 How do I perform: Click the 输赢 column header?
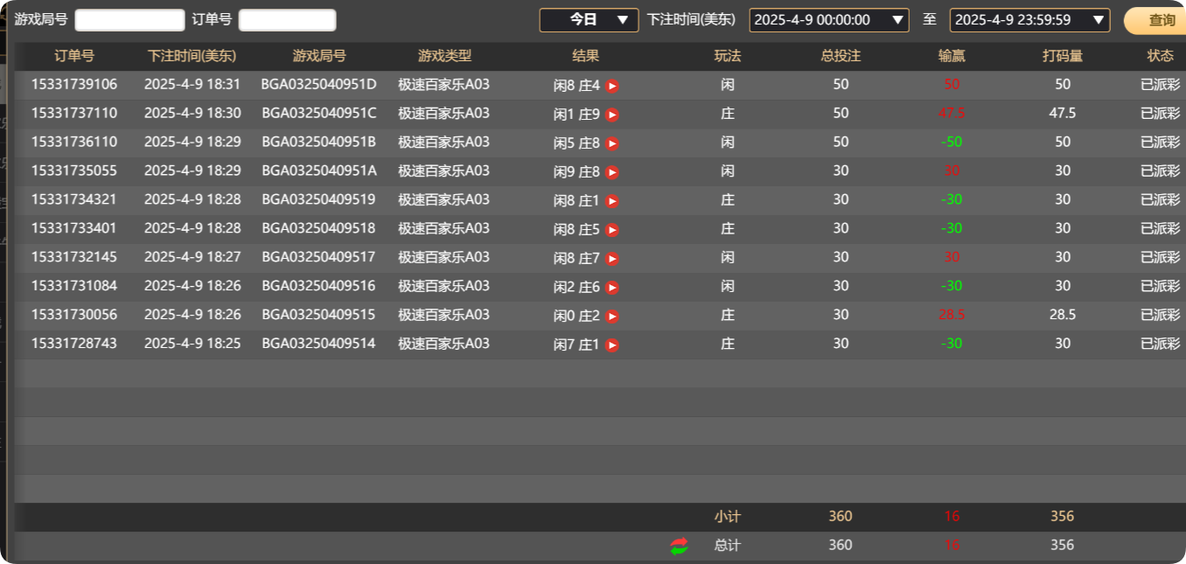point(951,56)
